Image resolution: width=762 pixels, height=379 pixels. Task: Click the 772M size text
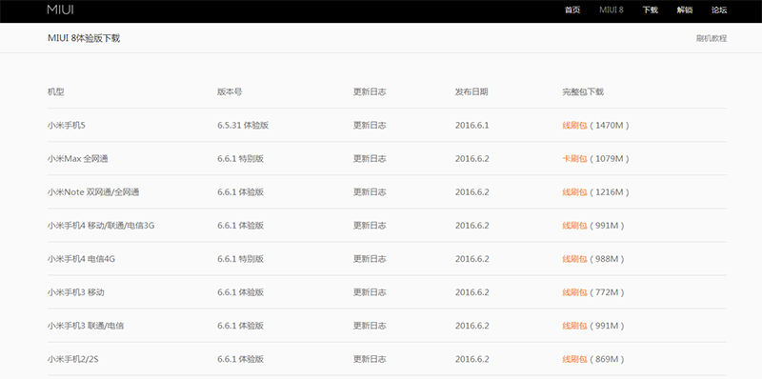607,292
